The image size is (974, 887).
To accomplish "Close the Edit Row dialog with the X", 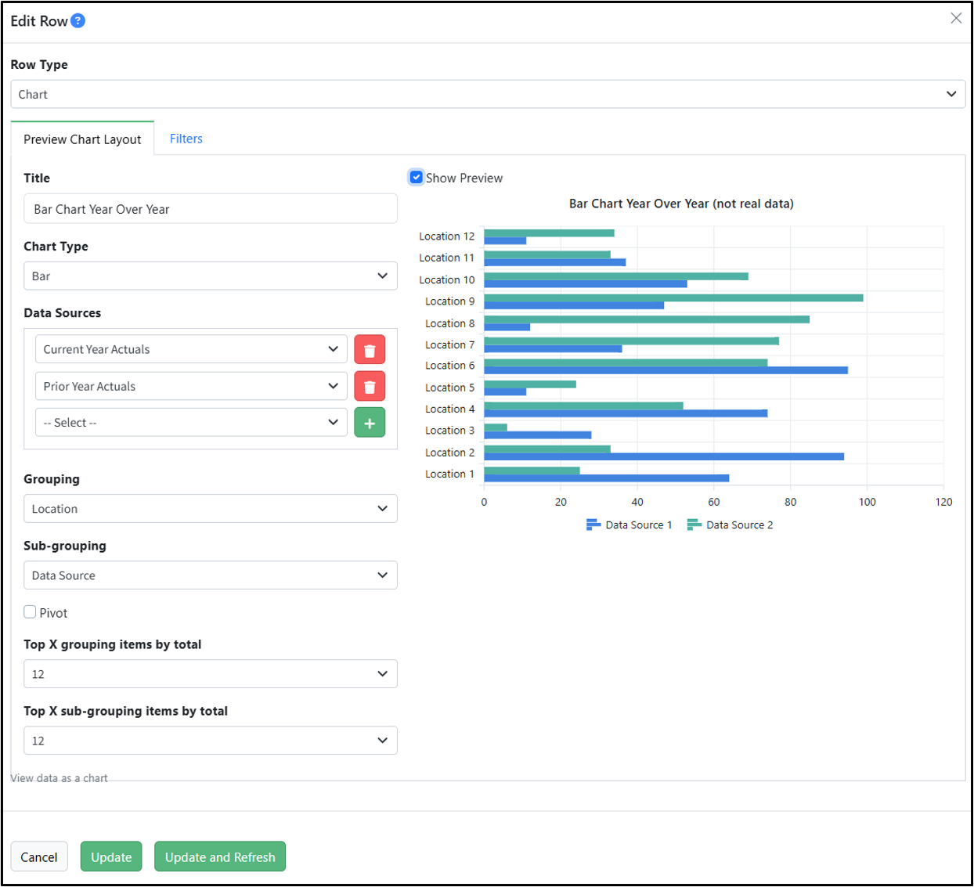I will (956, 18).
